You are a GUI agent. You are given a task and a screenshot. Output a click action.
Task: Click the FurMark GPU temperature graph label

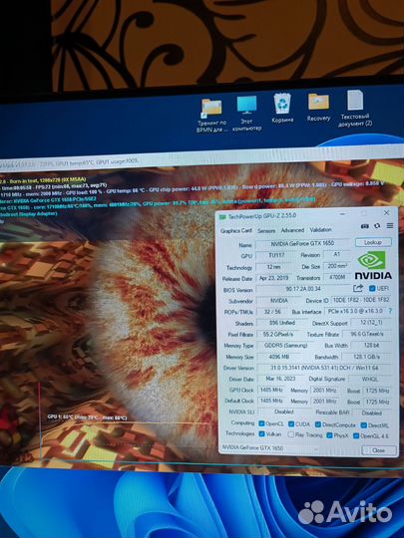point(87,417)
